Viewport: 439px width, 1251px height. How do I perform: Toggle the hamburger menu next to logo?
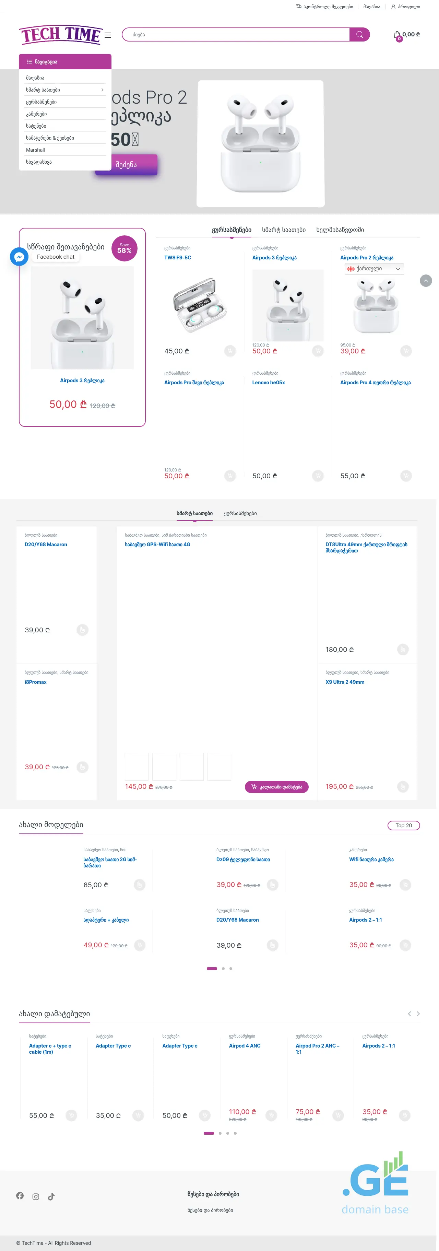coord(108,35)
